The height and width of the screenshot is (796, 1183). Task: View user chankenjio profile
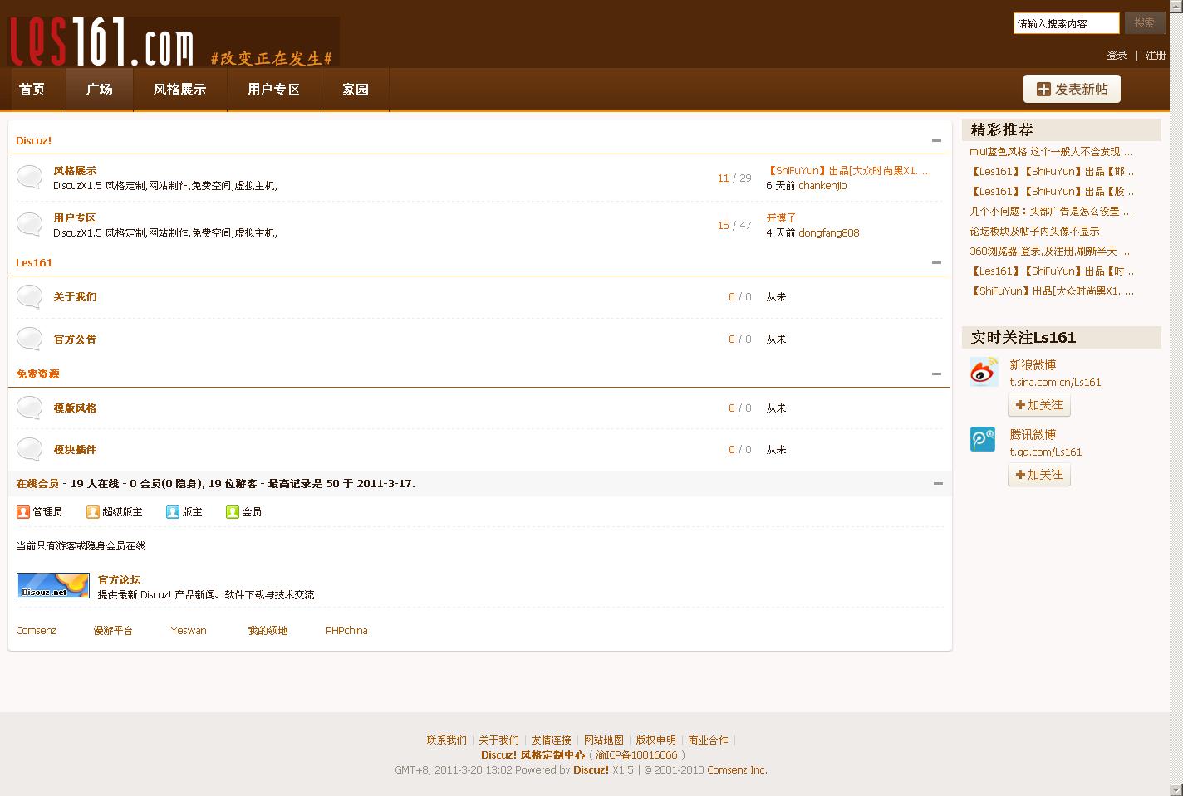[x=822, y=186]
